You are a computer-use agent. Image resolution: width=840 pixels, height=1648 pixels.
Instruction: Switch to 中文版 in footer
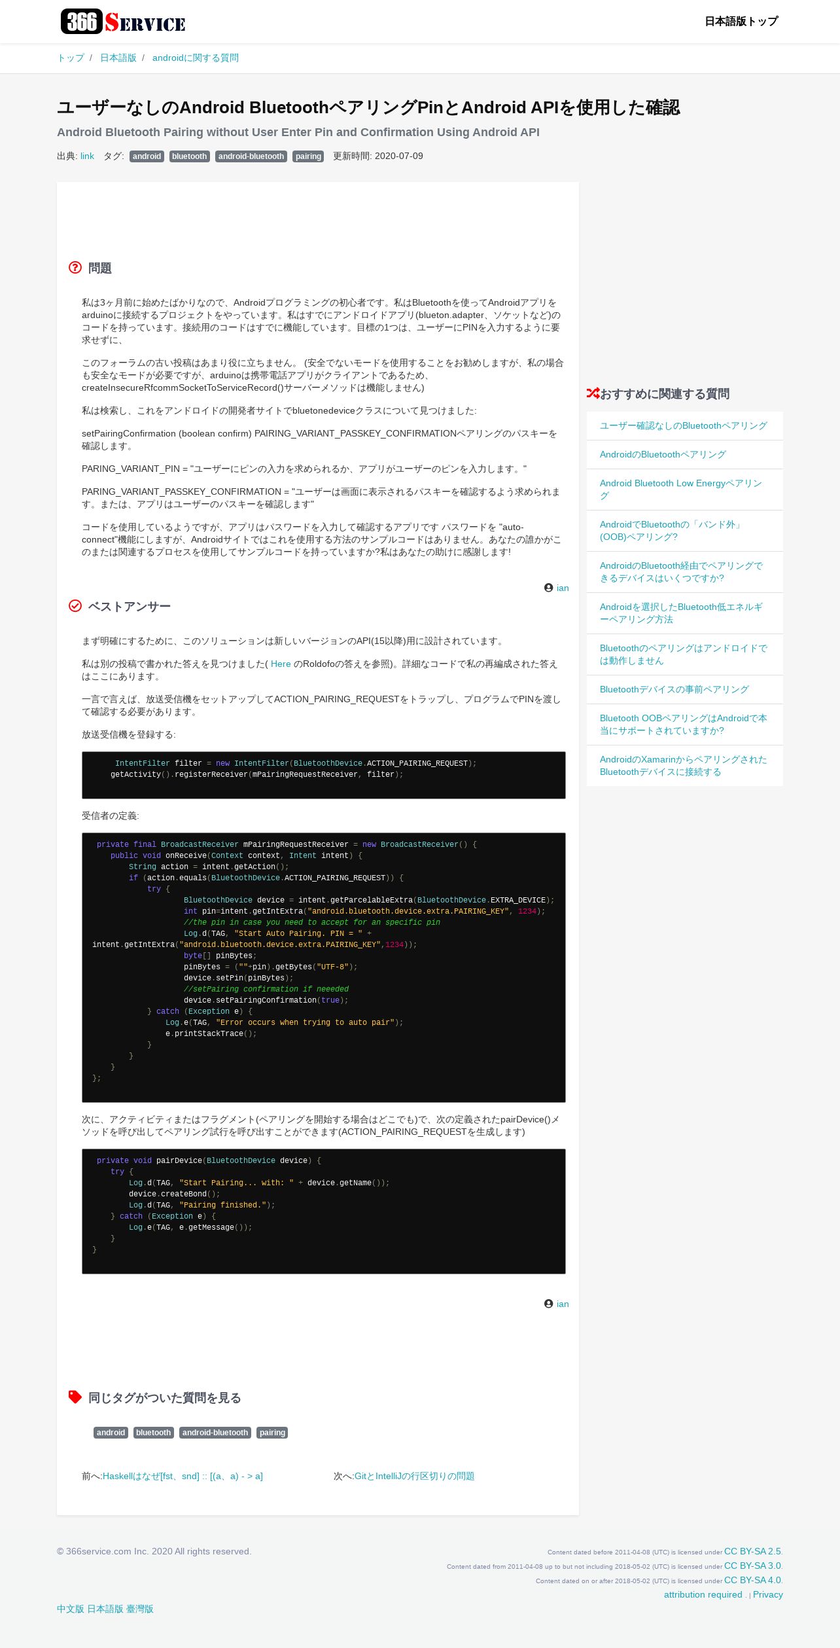tap(71, 1609)
